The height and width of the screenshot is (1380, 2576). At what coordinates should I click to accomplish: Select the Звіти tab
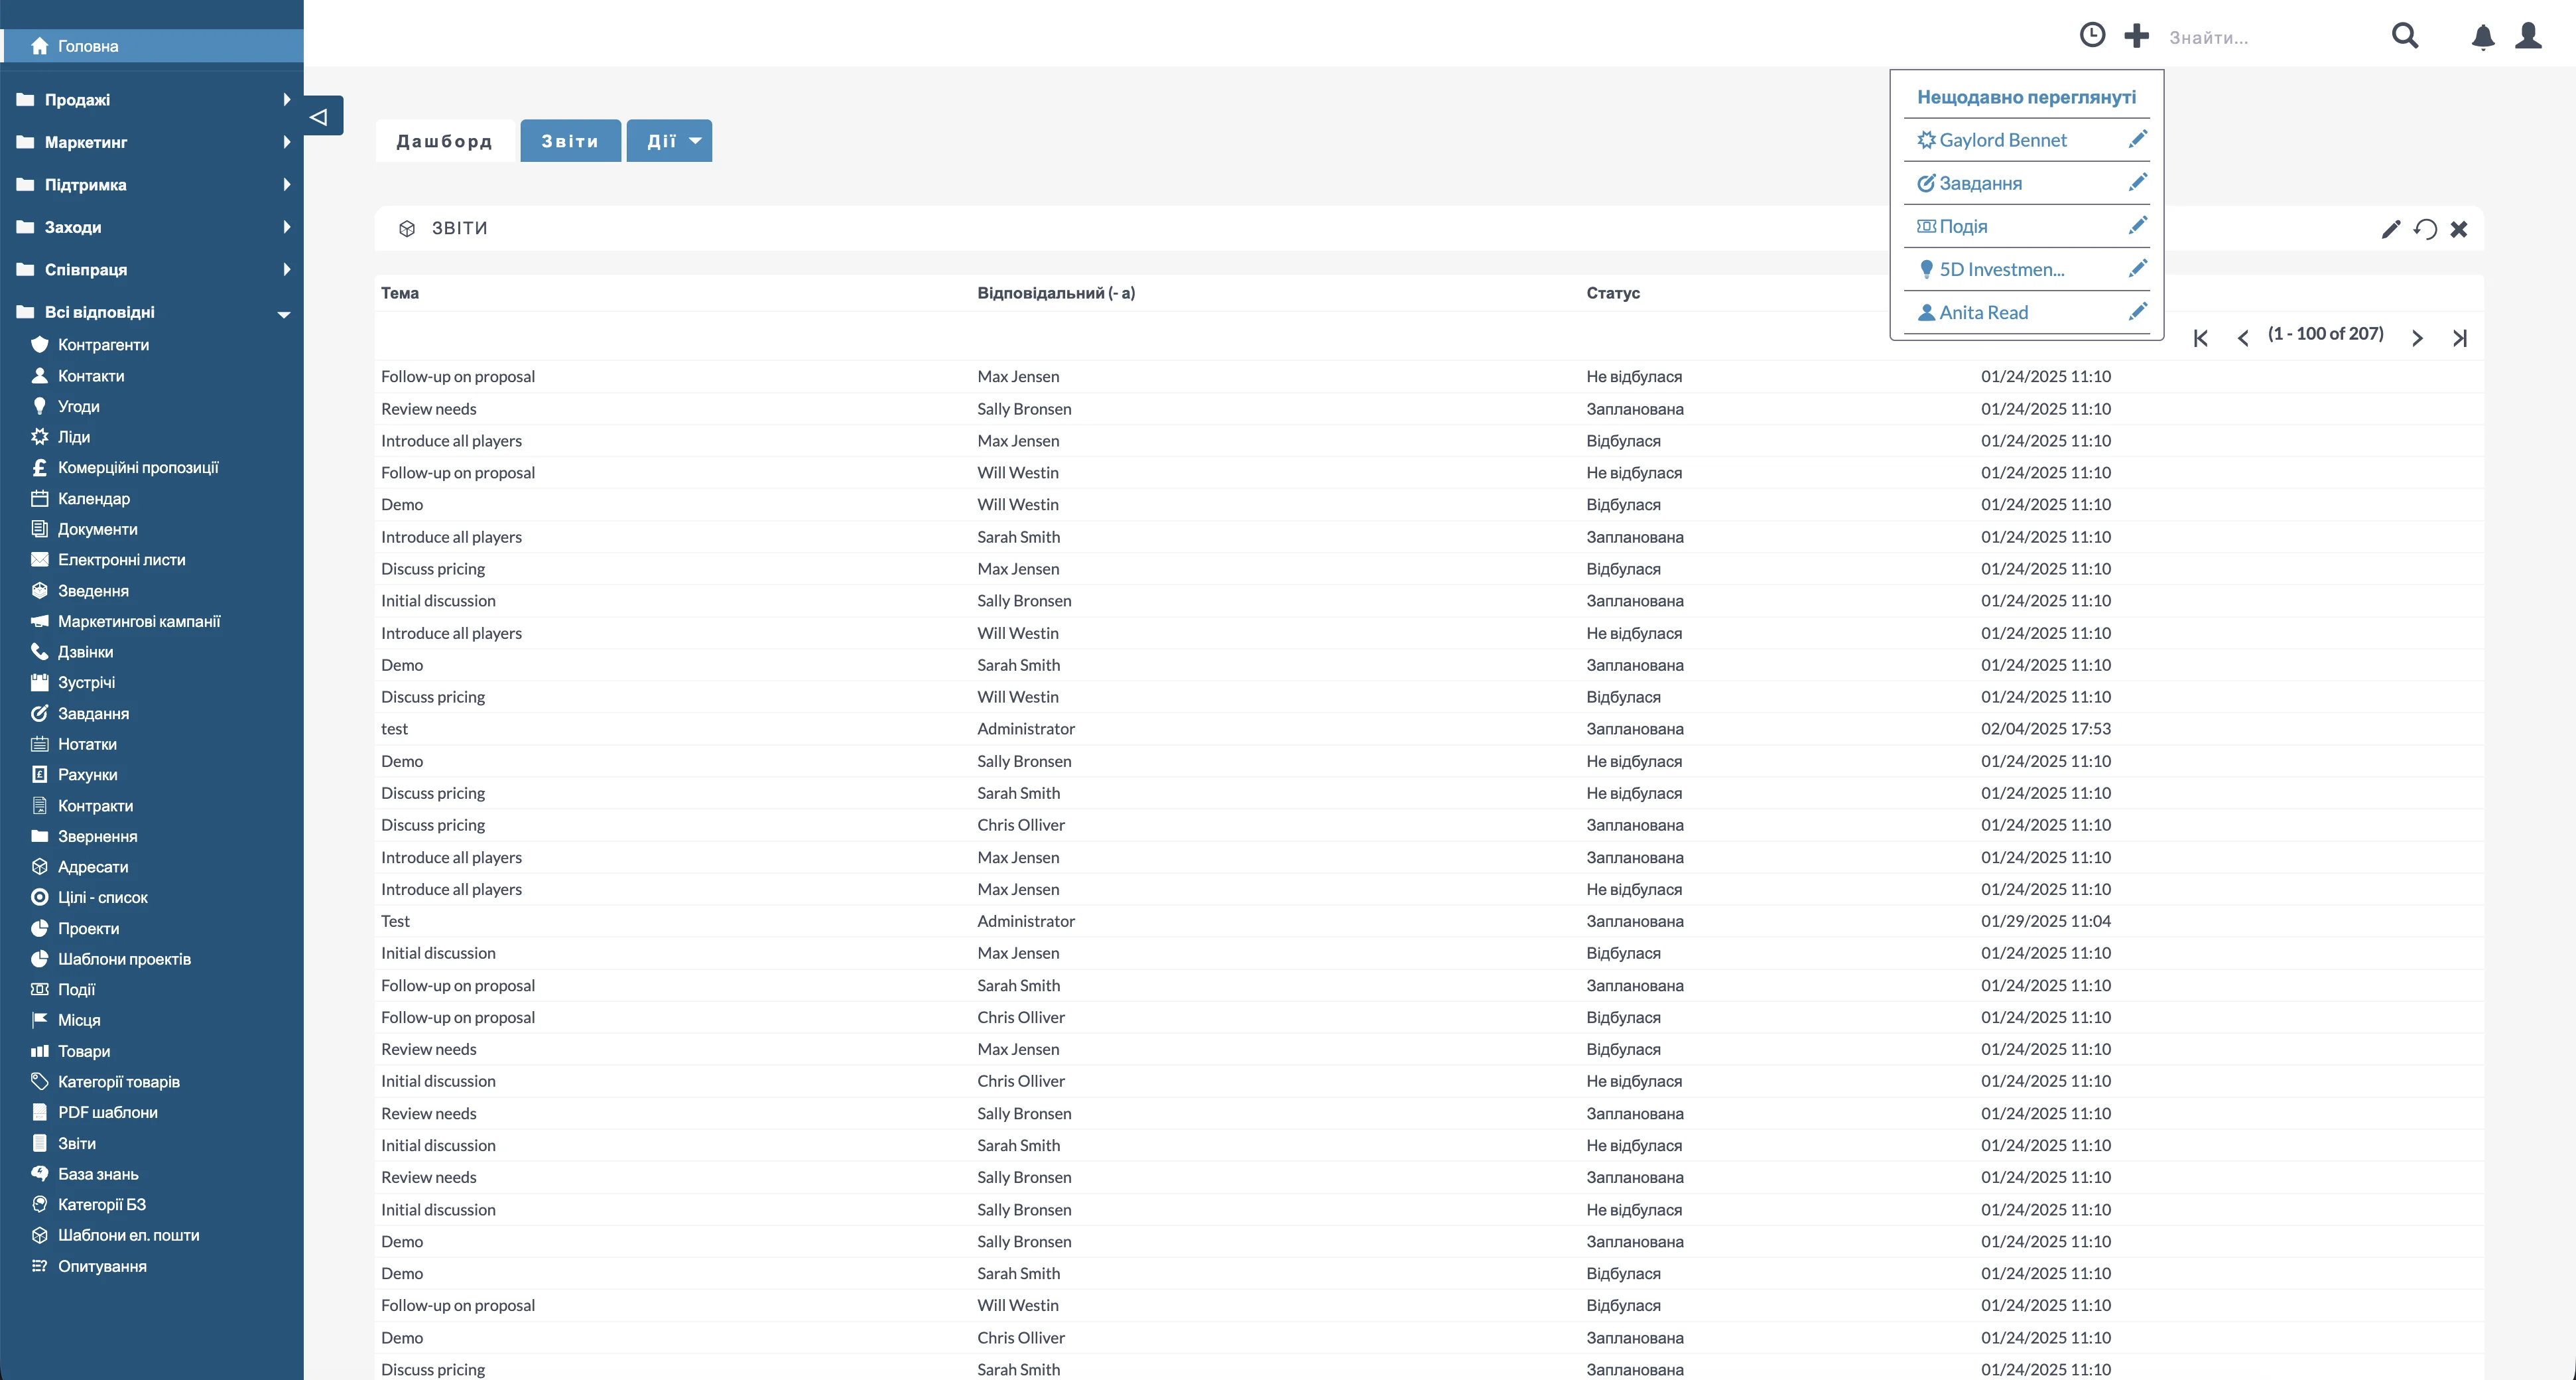click(x=570, y=141)
